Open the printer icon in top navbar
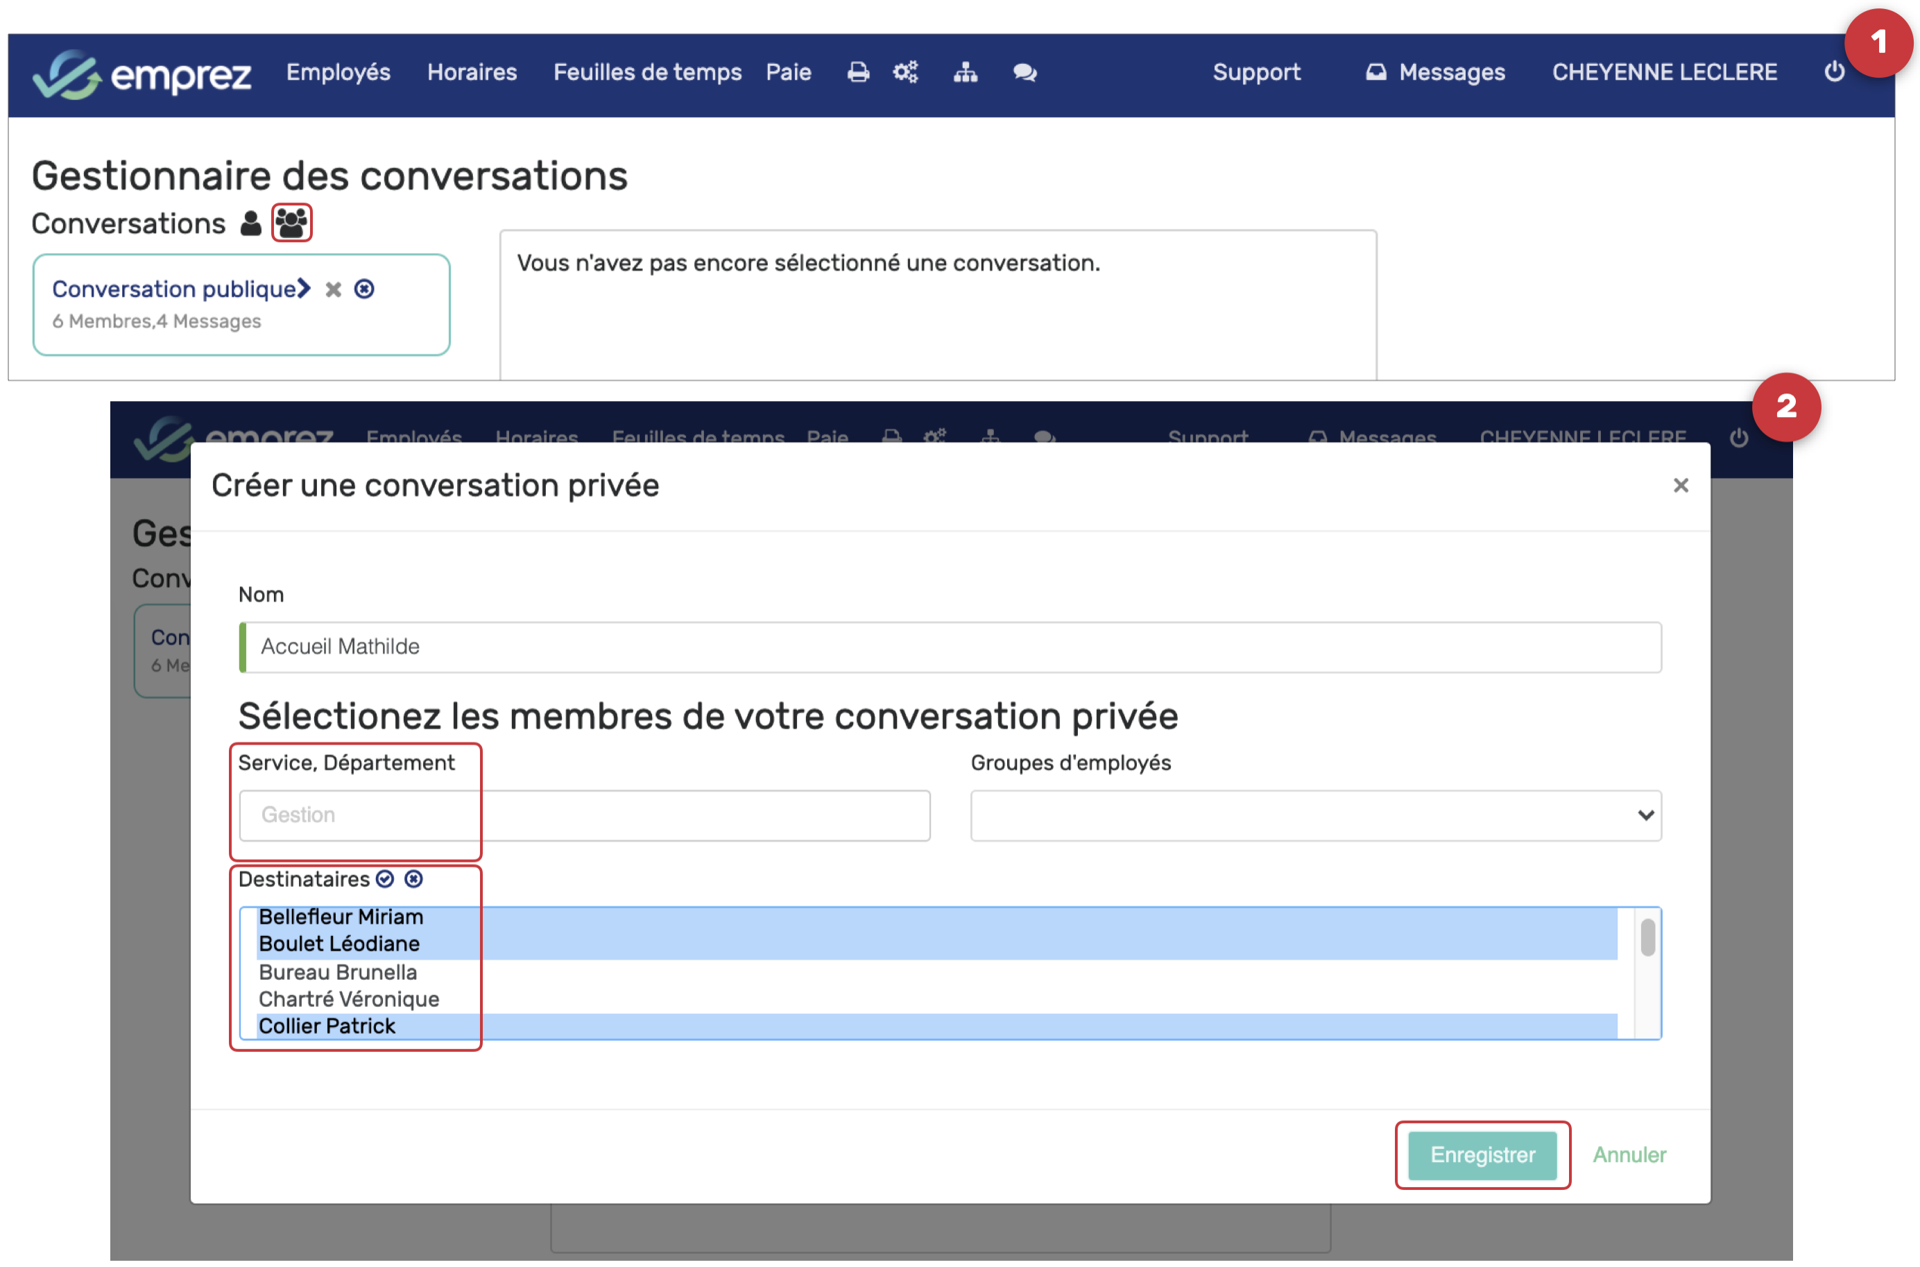Image resolution: width=1920 pixels, height=1267 pixels. pos(858,73)
